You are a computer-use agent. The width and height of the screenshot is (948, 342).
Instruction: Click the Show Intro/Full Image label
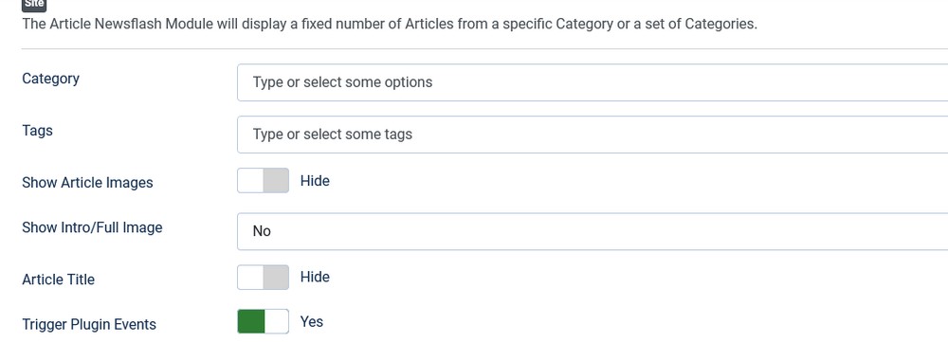93,227
